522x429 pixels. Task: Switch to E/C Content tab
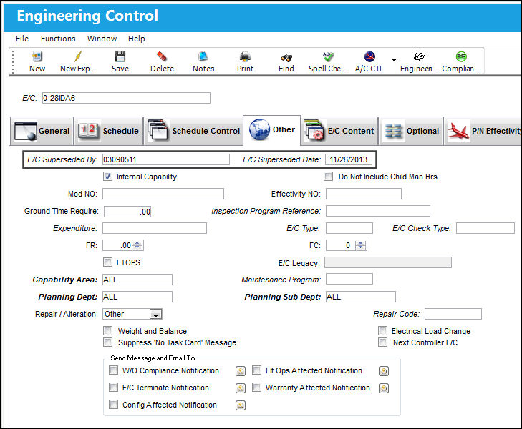click(x=339, y=131)
